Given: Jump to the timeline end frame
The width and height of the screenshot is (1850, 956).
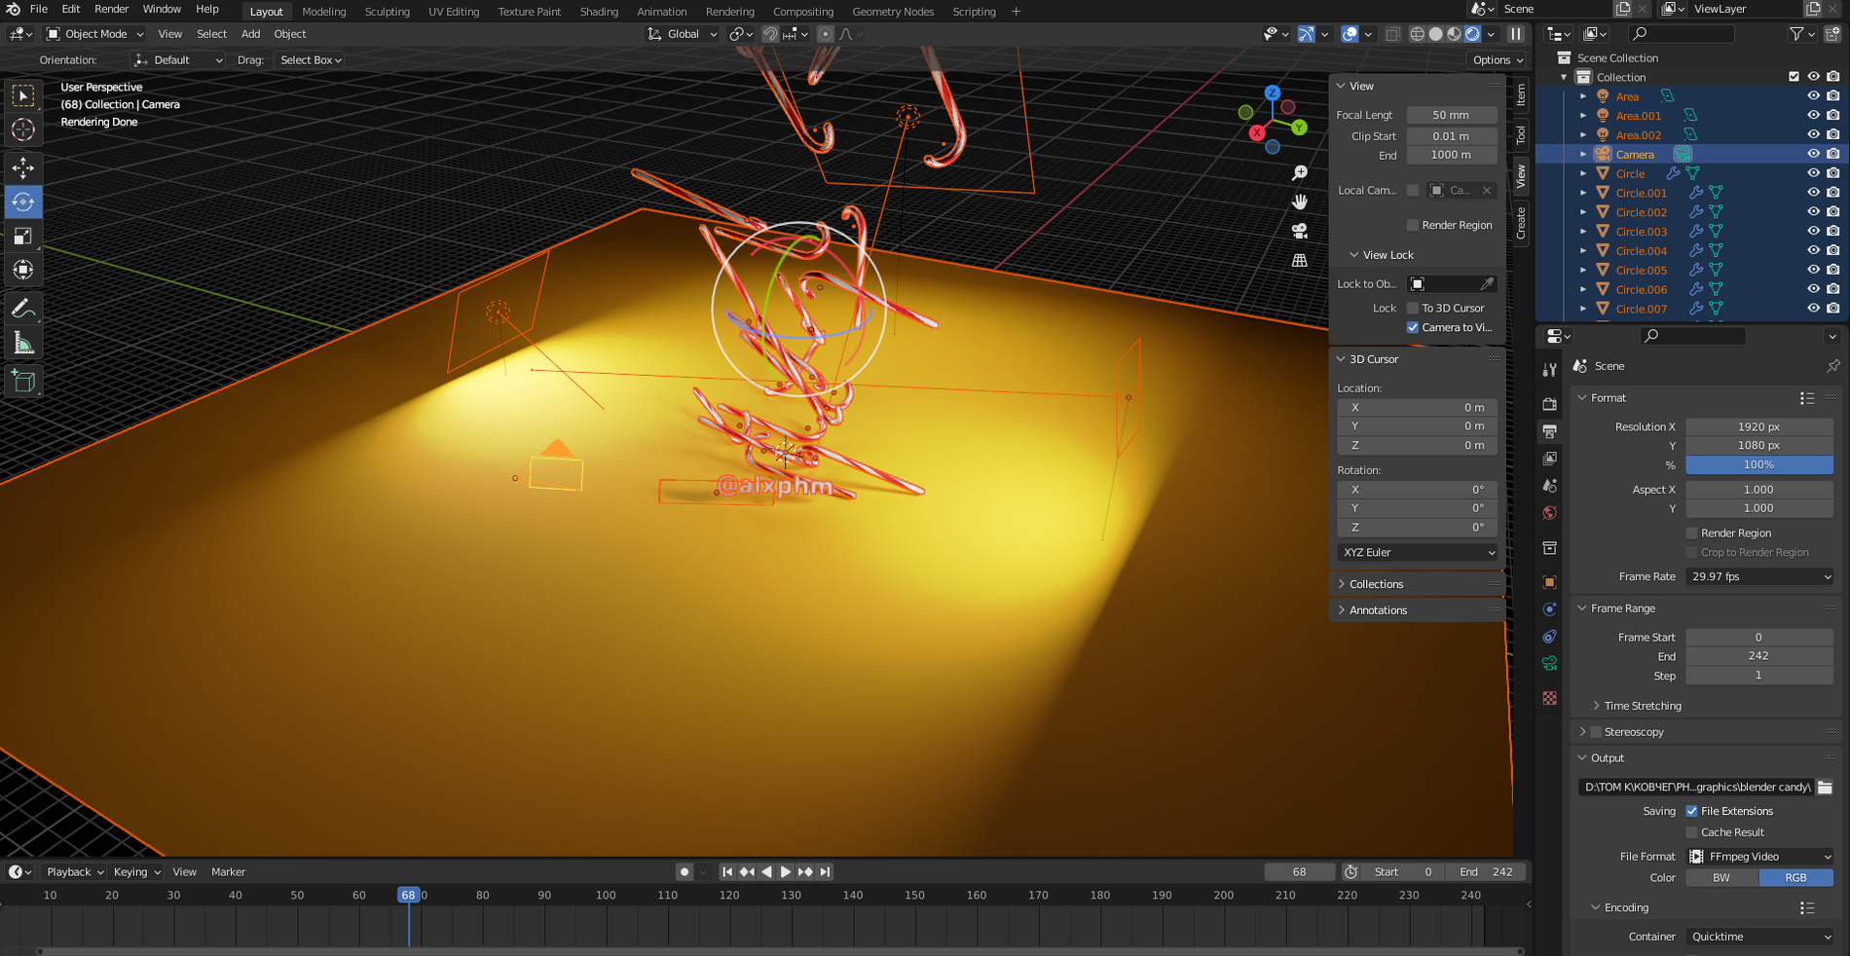Looking at the screenshot, I should pyautogui.click(x=826, y=872).
